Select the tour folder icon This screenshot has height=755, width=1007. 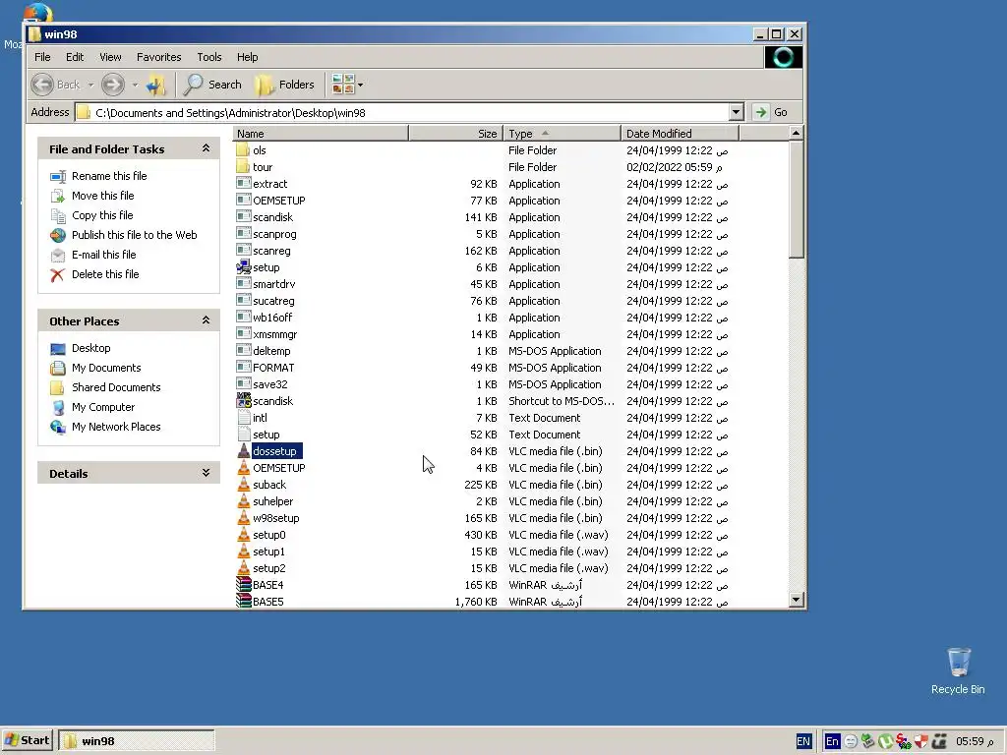click(x=243, y=167)
